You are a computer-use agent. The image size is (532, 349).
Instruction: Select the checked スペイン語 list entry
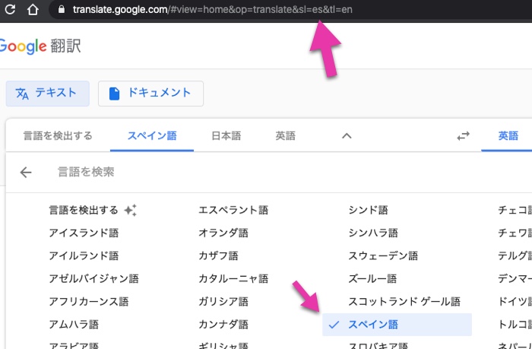tap(397, 325)
